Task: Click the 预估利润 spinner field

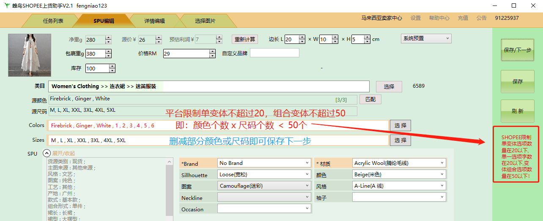Action: [x=208, y=40]
